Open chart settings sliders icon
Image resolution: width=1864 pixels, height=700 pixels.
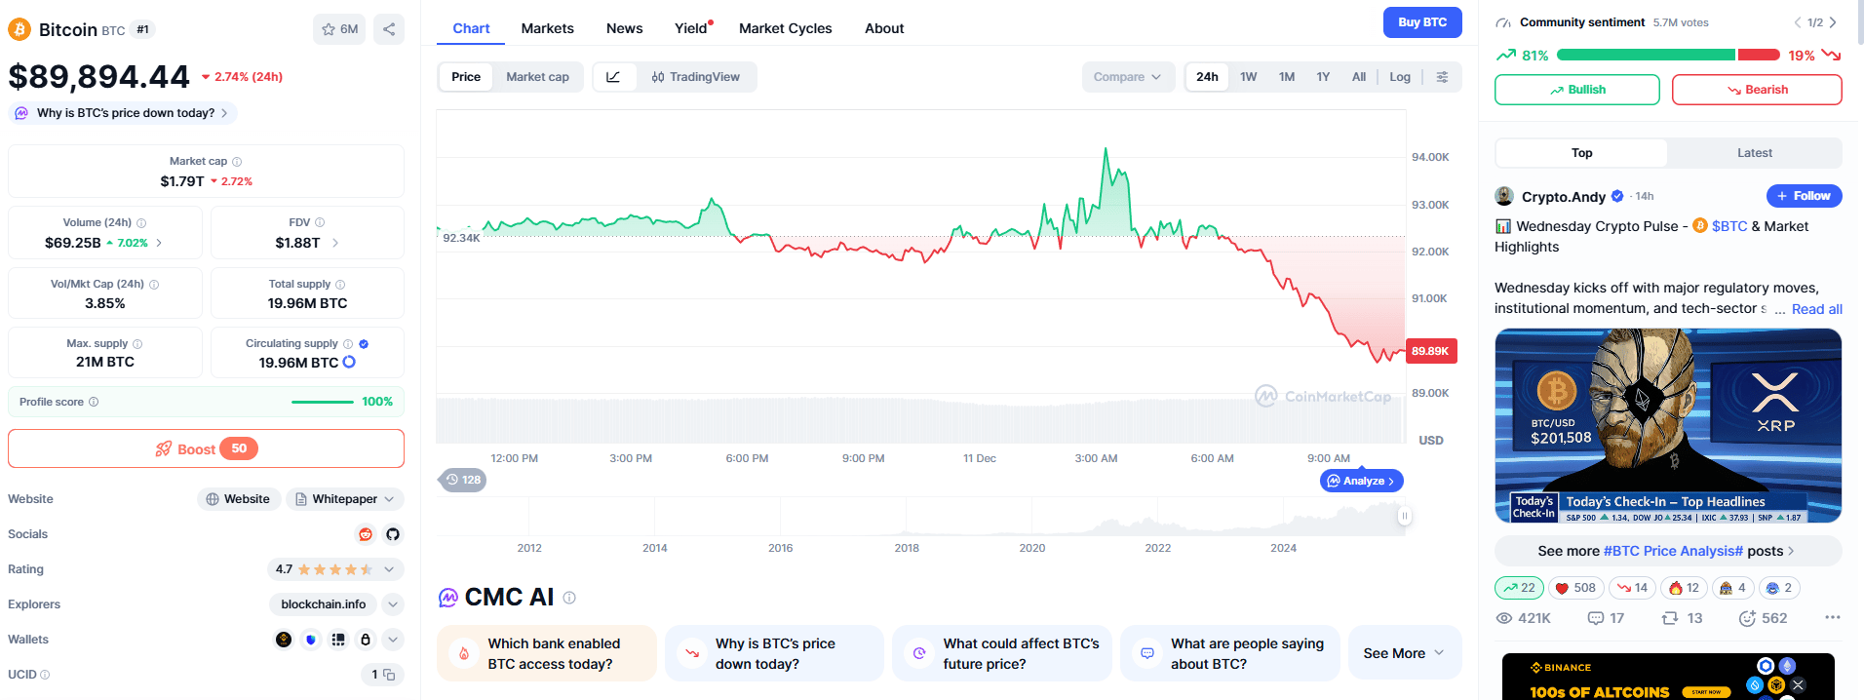pyautogui.click(x=1443, y=77)
